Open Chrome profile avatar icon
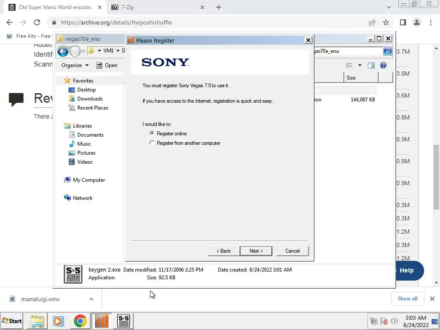This screenshot has height=330, width=440. tap(417, 22)
